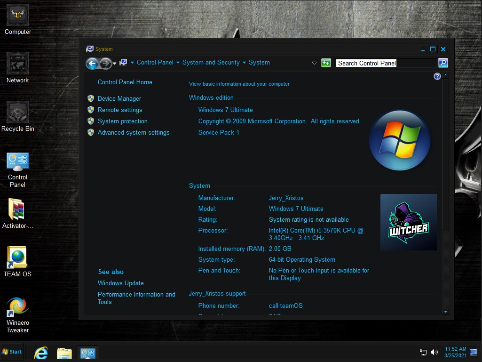482x362 pixels.
Task: Click the shield icon beside Advanced system settings
Action: [x=91, y=133]
